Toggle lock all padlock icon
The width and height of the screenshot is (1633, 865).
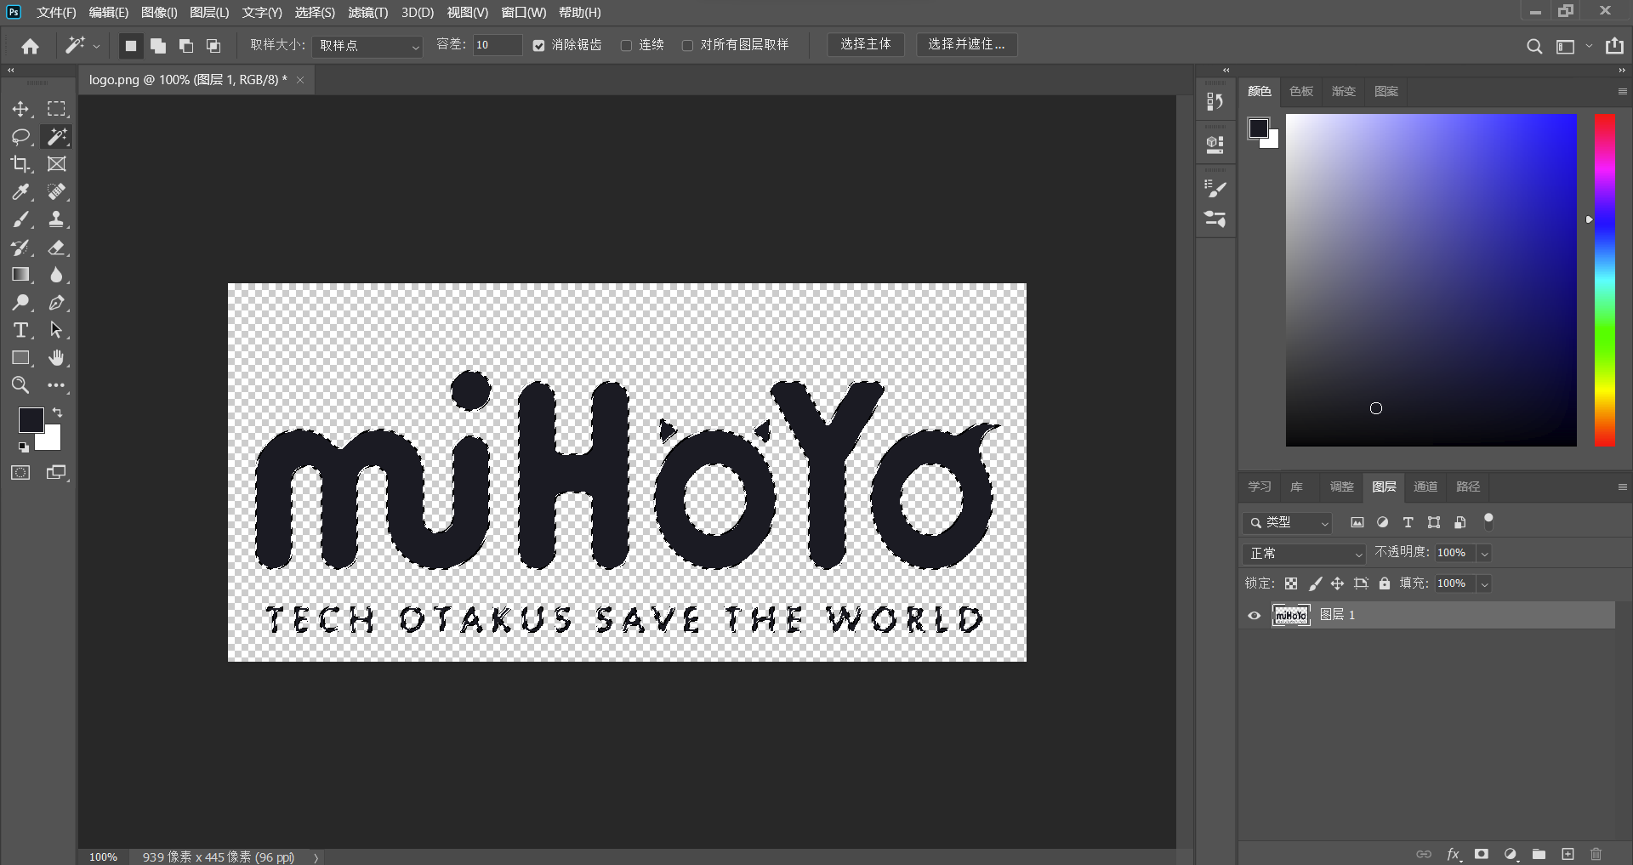[x=1385, y=583]
